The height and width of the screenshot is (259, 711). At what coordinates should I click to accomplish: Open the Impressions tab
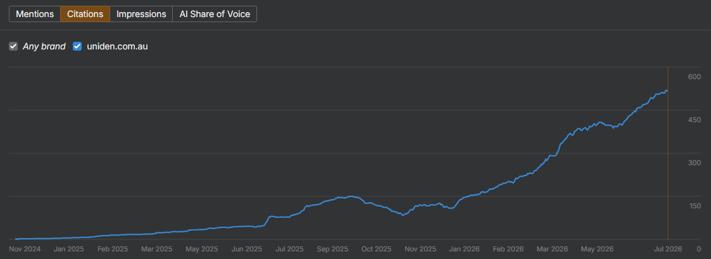coord(141,14)
